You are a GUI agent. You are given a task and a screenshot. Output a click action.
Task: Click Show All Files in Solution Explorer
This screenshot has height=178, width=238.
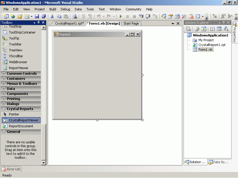tap(197, 29)
